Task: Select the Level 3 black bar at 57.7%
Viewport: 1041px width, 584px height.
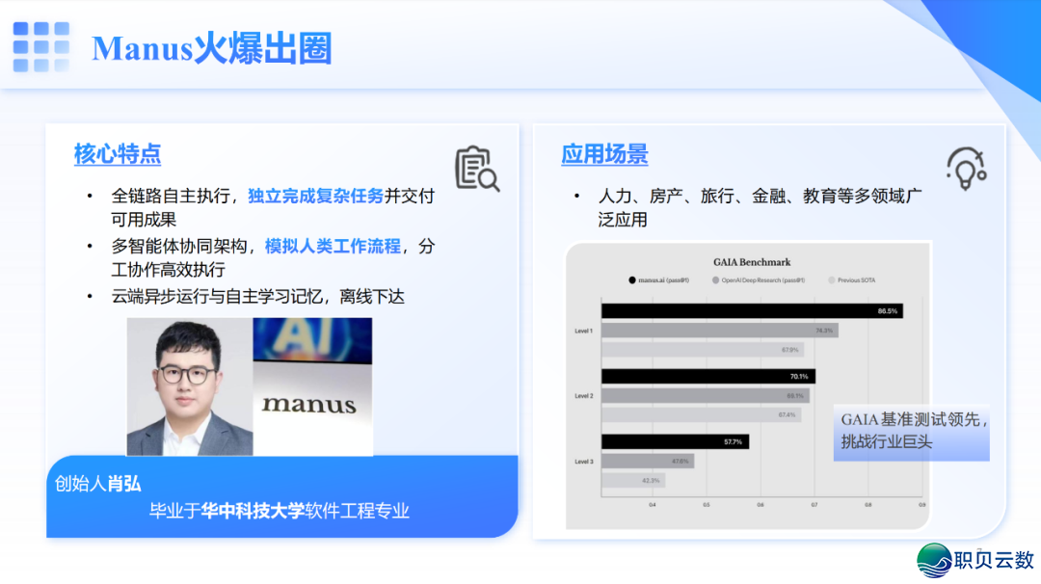Action: click(x=675, y=441)
